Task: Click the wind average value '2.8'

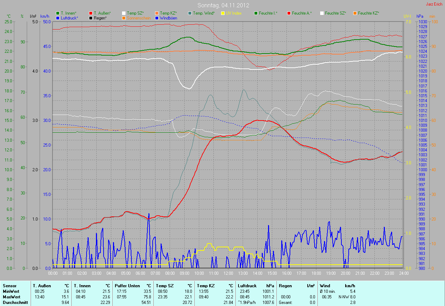Action: 352,303
